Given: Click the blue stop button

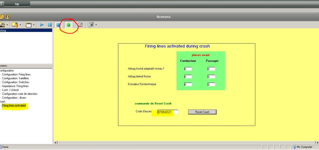Looking at the screenshot, I should pos(58,25).
